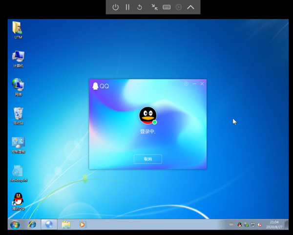
Task: Pause the virtual machine
Action: pyautogui.click(x=127, y=7)
